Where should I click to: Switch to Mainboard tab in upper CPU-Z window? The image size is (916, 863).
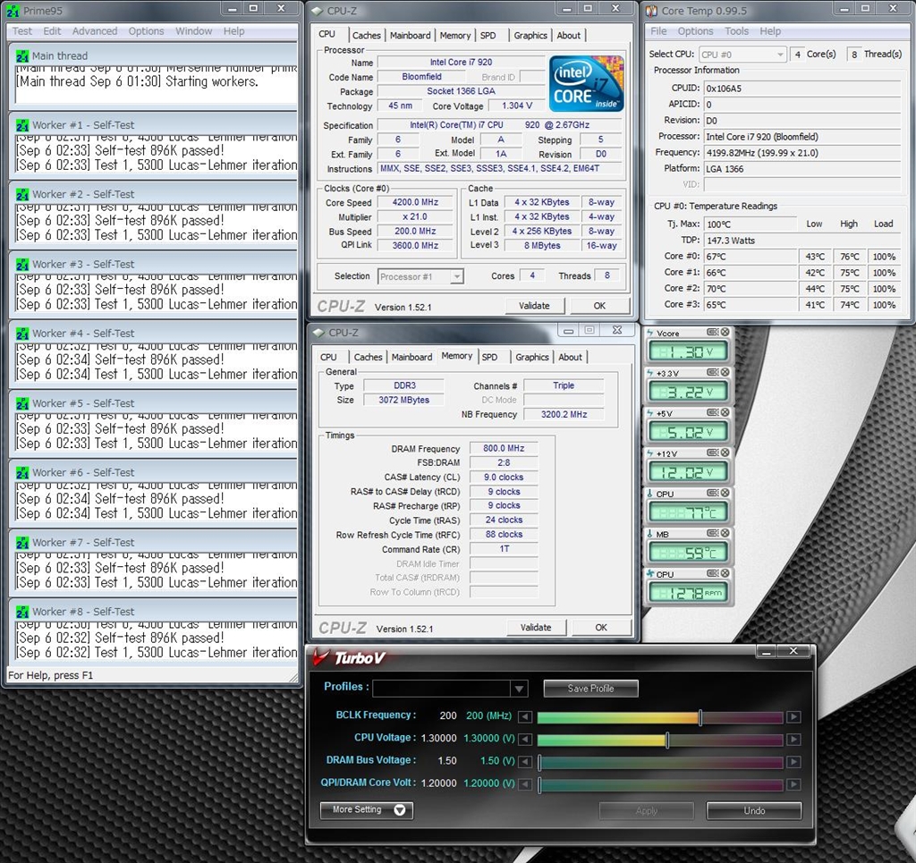click(410, 36)
